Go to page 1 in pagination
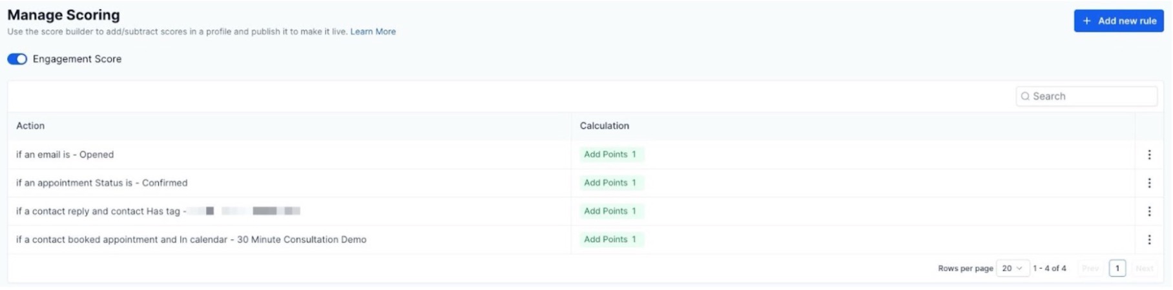This screenshot has width=1173, height=290. 1117,269
